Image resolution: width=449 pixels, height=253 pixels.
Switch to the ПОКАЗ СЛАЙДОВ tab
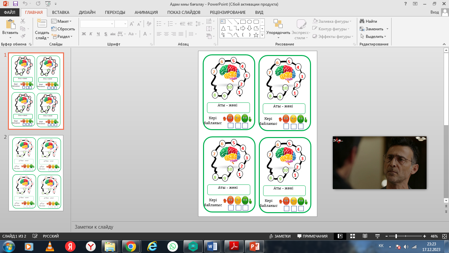pos(184,13)
